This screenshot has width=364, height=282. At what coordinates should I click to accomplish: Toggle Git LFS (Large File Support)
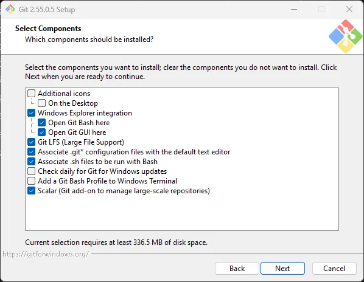click(x=31, y=142)
